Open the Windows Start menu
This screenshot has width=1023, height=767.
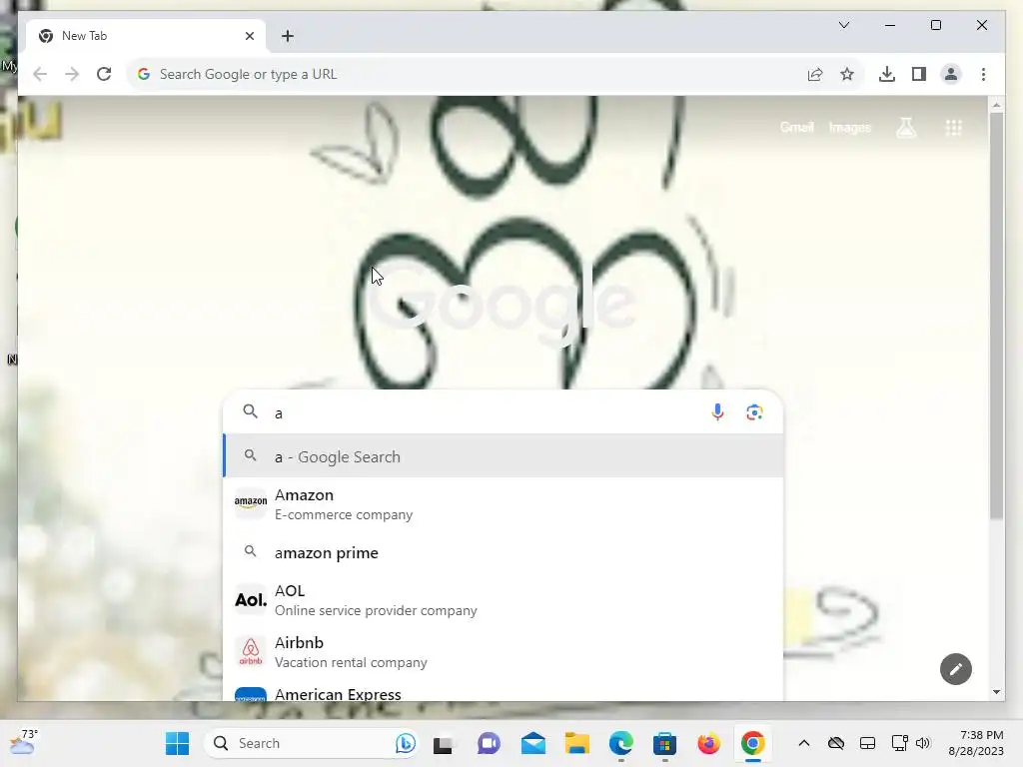coord(177,743)
